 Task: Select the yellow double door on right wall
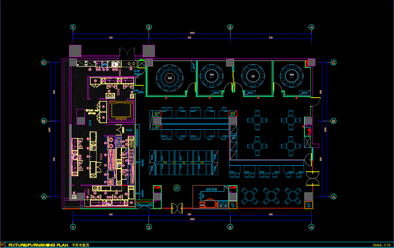coord(312,178)
